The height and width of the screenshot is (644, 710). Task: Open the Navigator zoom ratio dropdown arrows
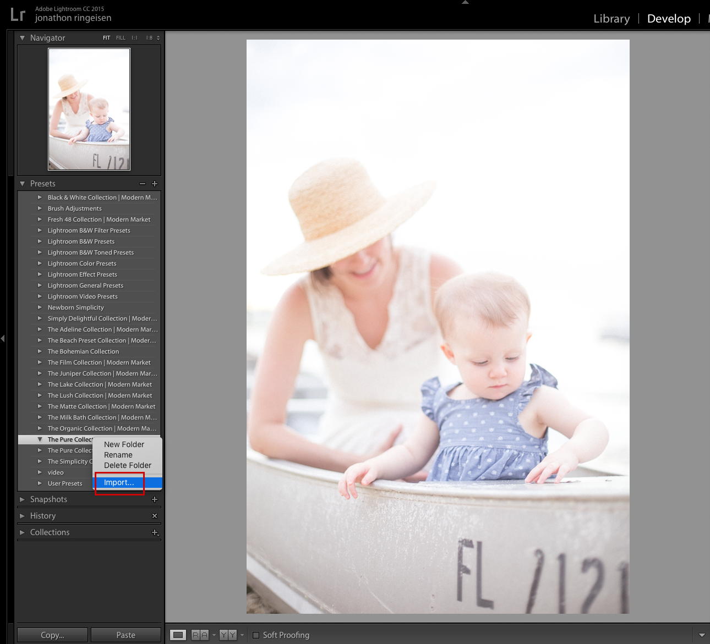158,38
